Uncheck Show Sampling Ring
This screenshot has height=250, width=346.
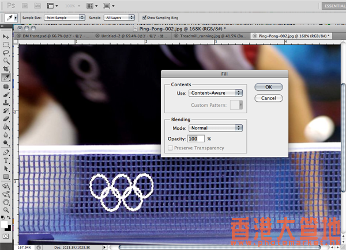click(145, 17)
